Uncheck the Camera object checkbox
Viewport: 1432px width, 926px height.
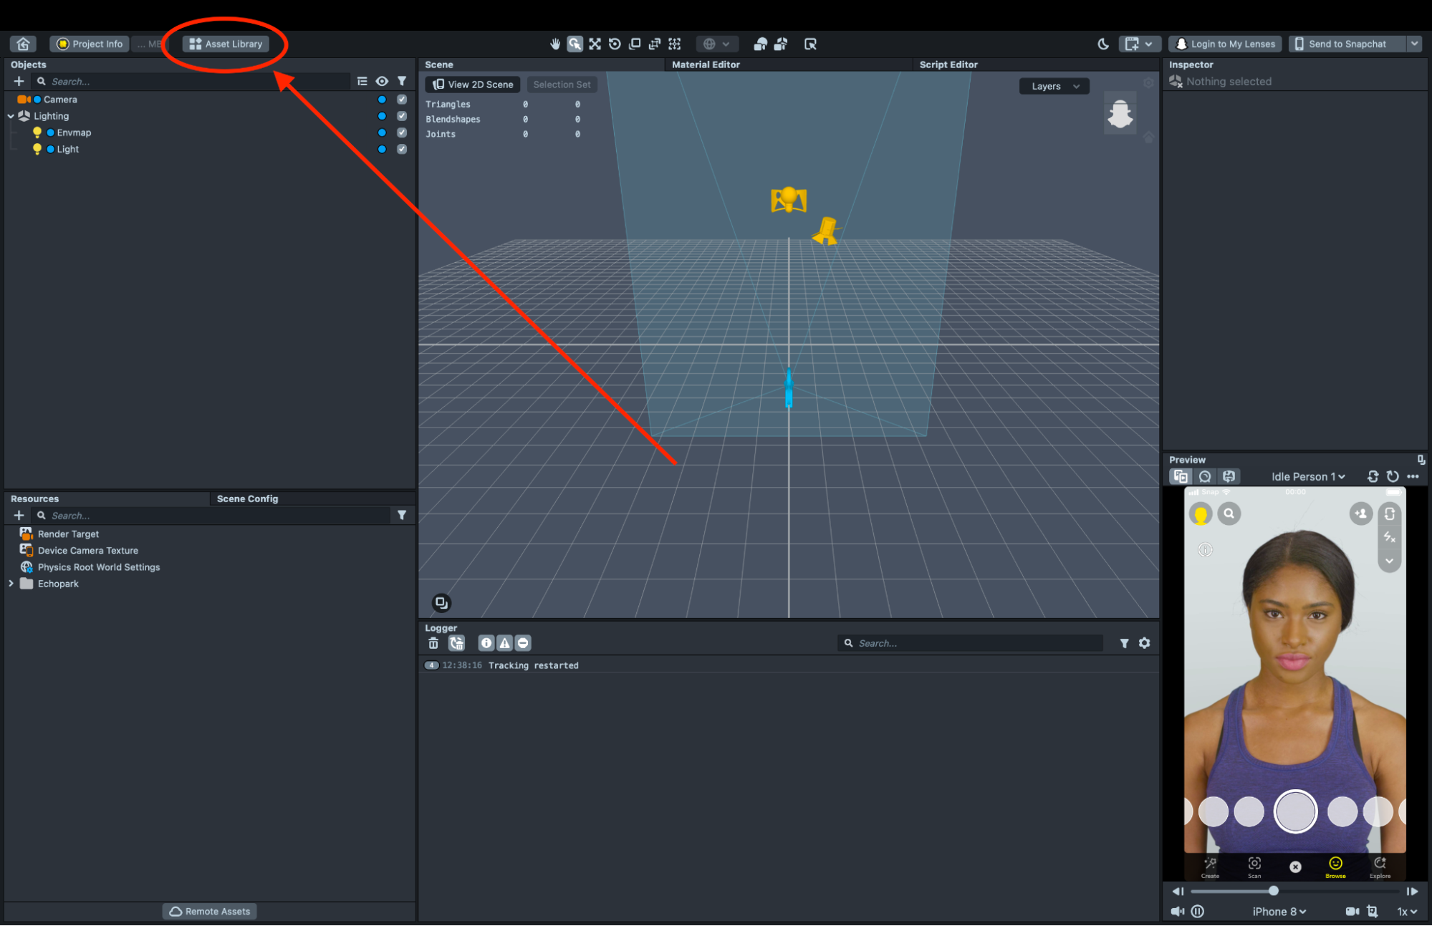(402, 100)
